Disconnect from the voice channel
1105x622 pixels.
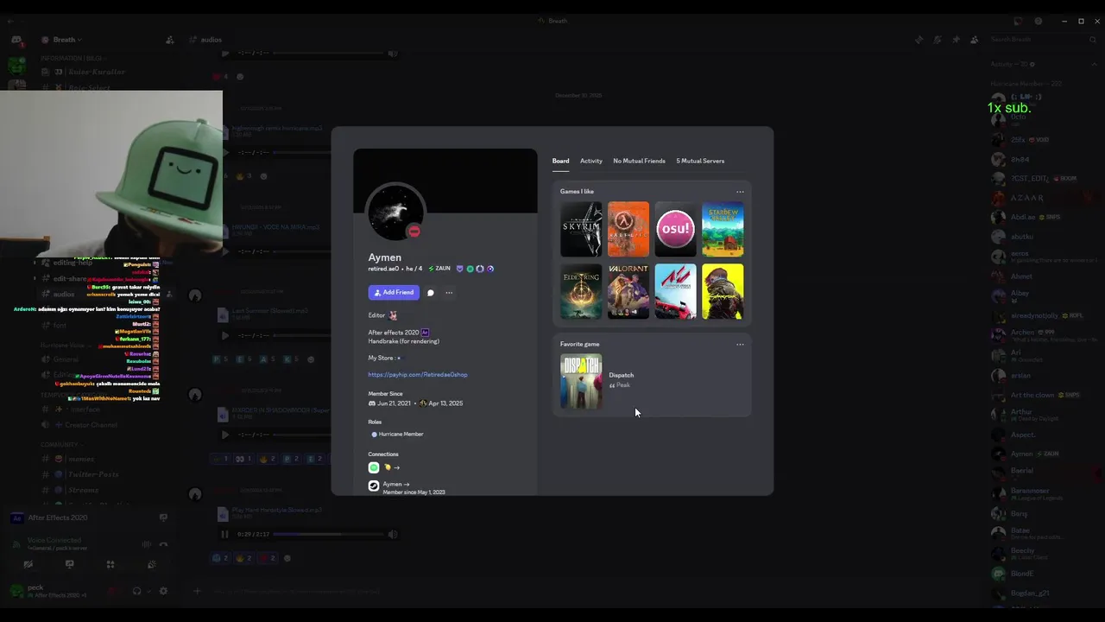[163, 544]
